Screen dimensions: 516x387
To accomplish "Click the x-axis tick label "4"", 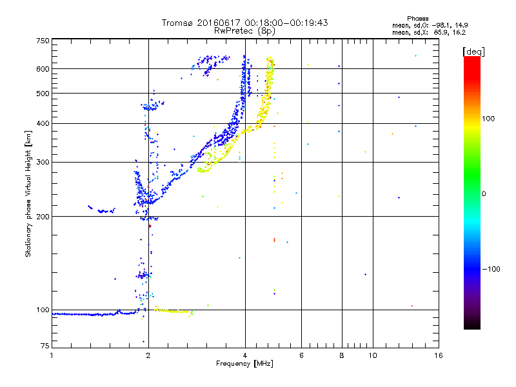I will [245, 355].
